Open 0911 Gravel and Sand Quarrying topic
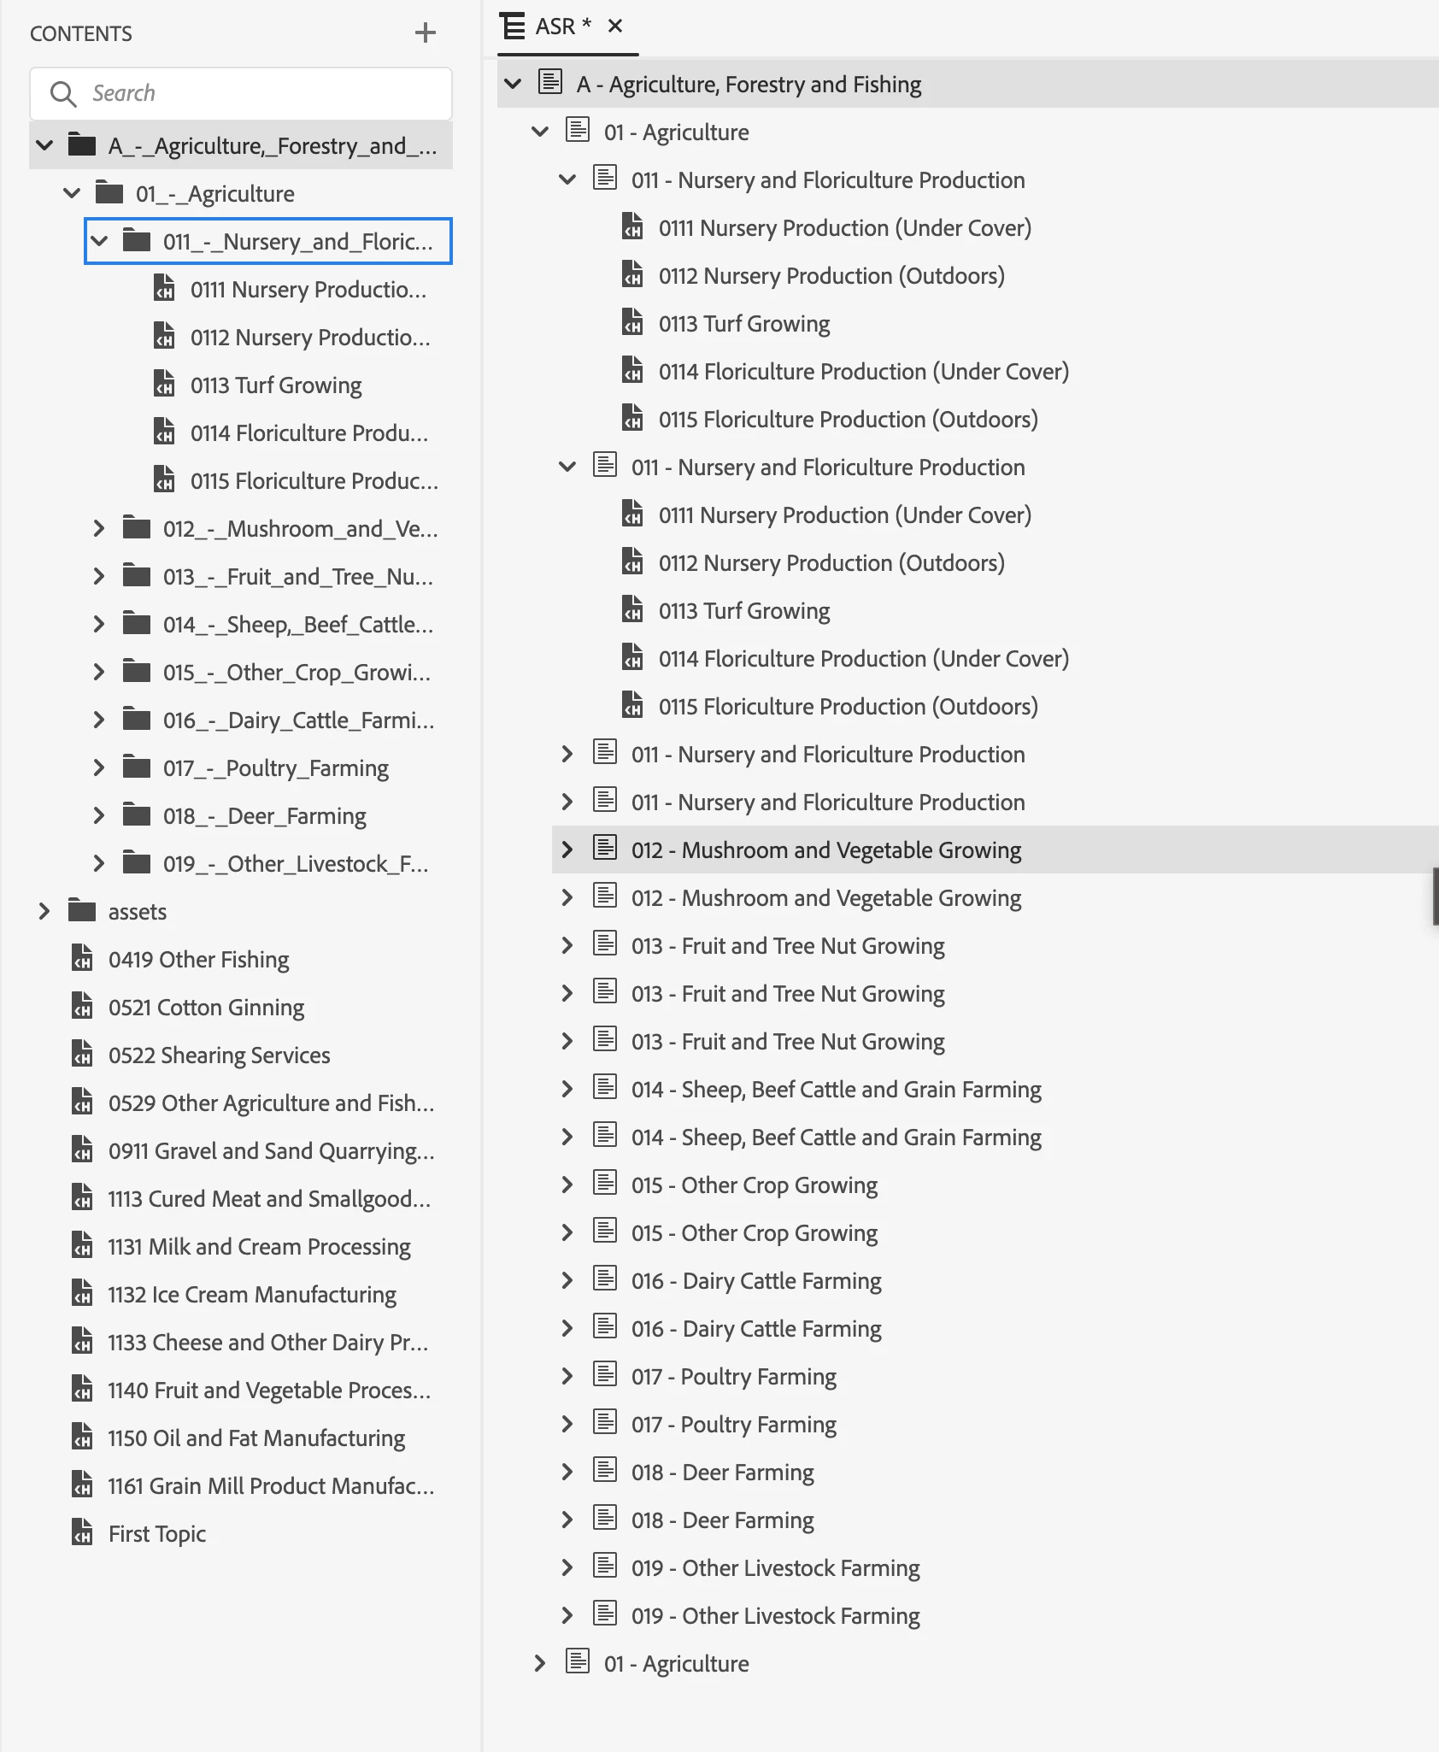The width and height of the screenshot is (1439, 1752). point(272,1151)
